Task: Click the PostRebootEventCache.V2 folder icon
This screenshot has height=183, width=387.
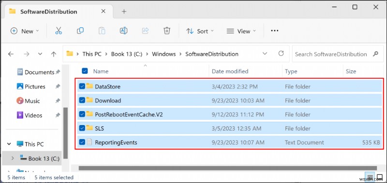Action: (x=89, y=114)
